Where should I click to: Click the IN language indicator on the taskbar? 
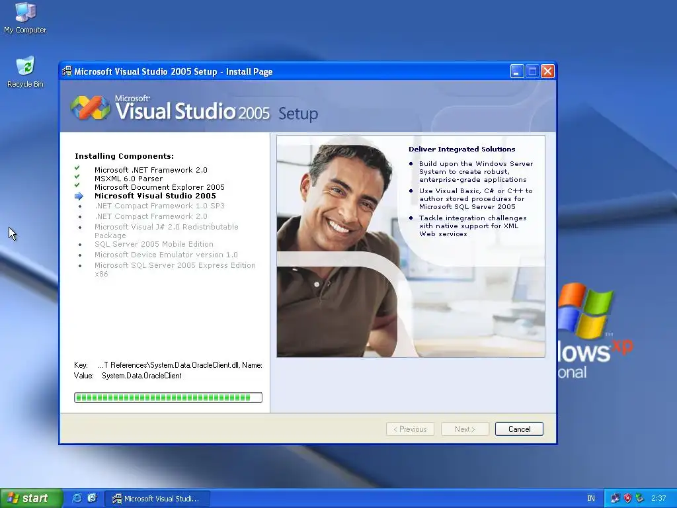click(591, 498)
